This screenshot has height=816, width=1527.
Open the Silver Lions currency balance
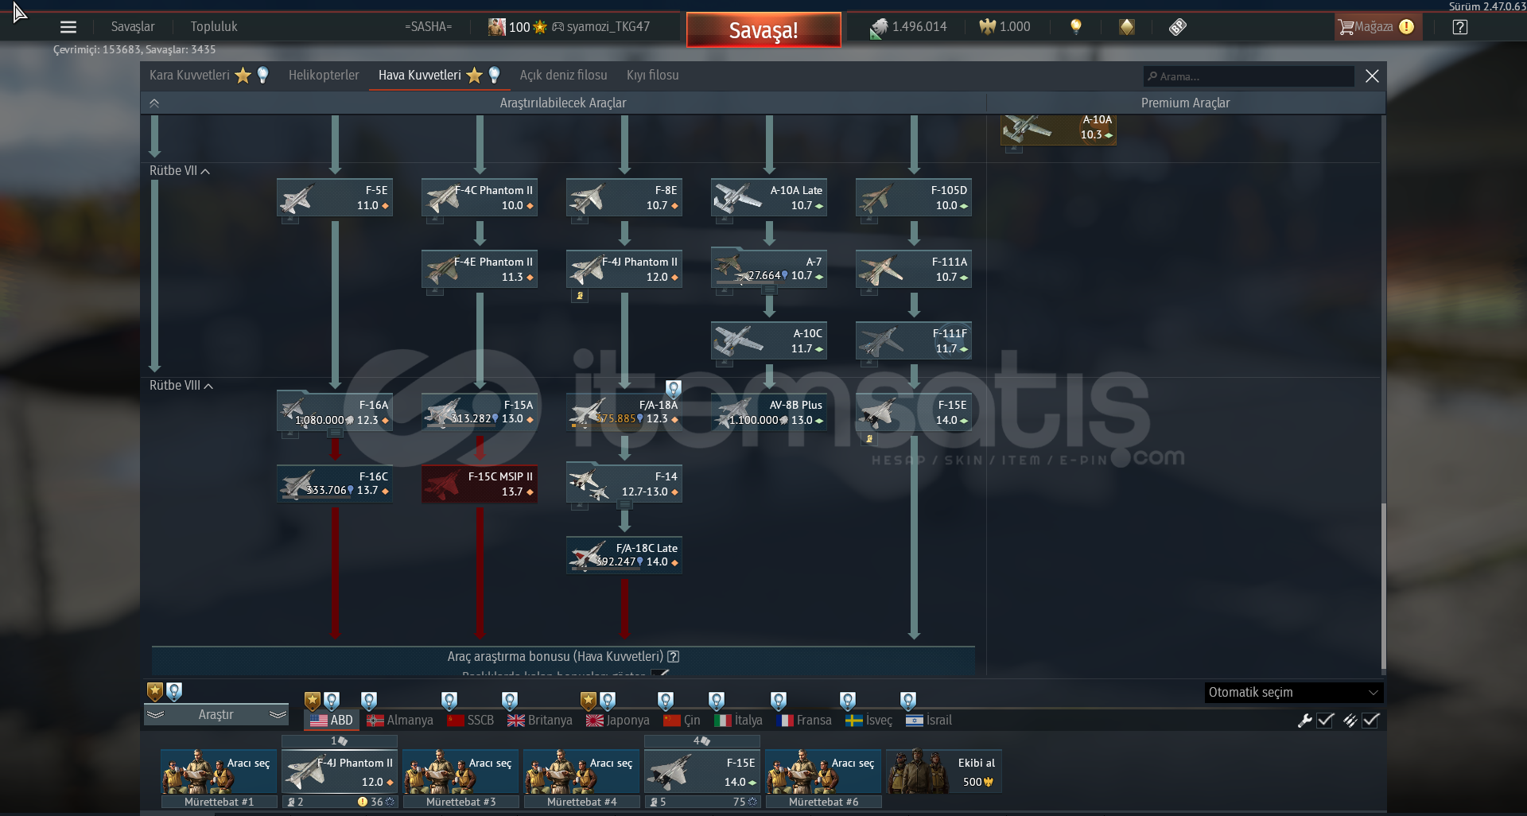(x=908, y=27)
